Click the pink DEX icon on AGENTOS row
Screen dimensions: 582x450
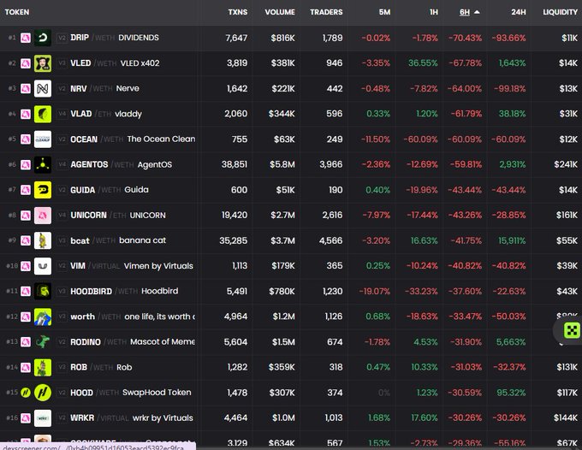25,165
